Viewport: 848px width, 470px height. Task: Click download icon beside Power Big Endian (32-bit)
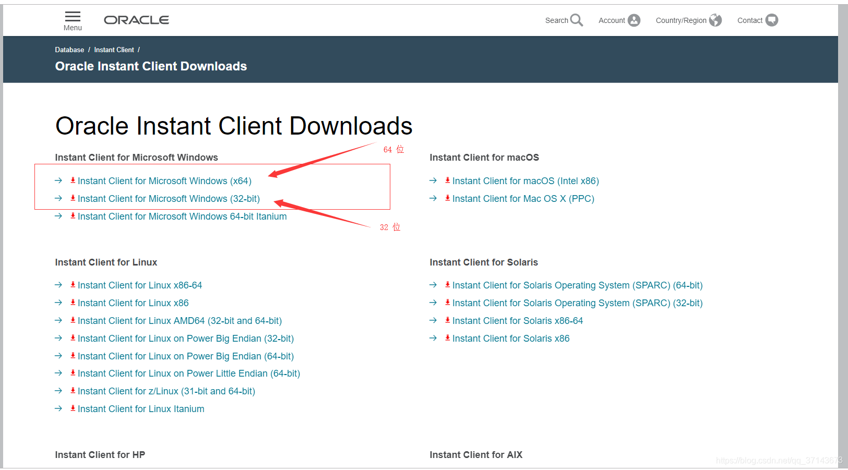(73, 338)
